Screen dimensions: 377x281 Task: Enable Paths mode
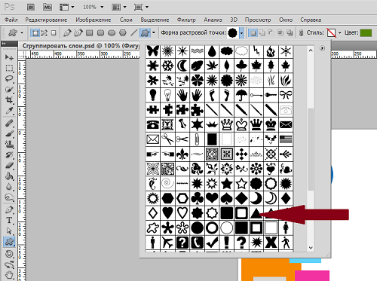44,32
